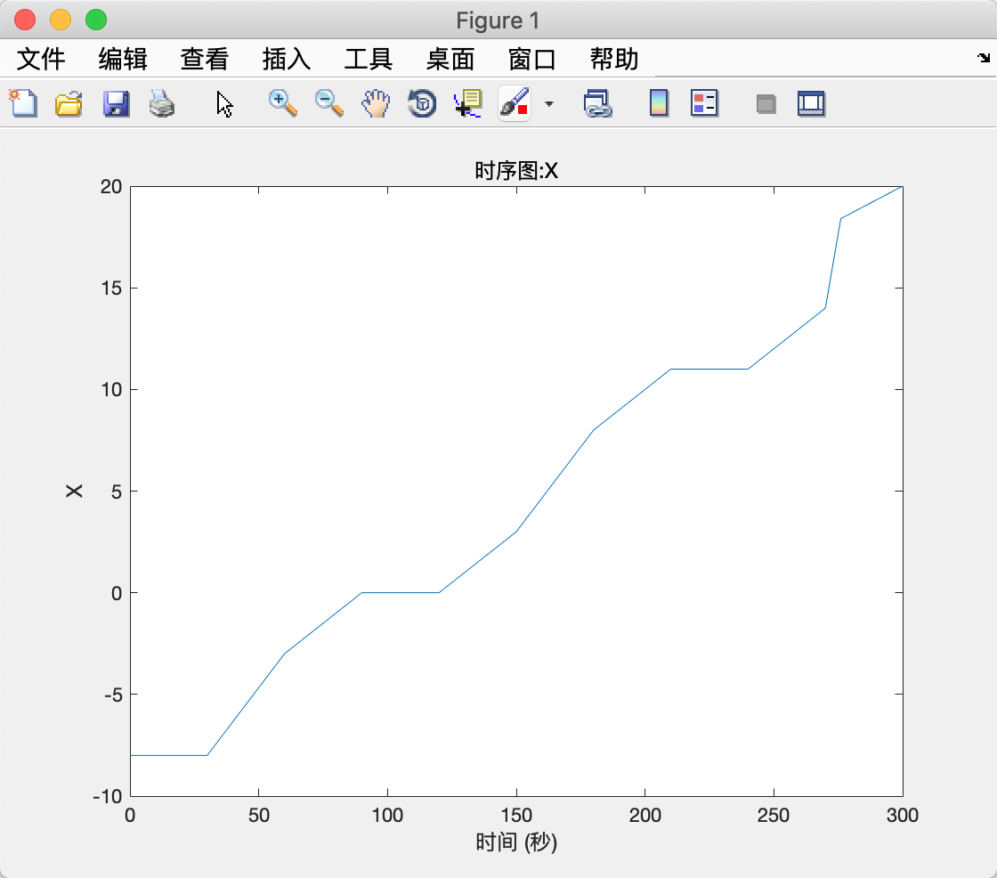Show Plot Tools and dock figure
The height and width of the screenshot is (878, 997).
(x=811, y=103)
